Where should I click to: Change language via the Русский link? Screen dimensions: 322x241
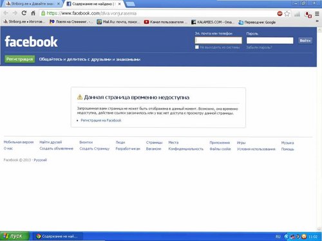tap(40, 160)
